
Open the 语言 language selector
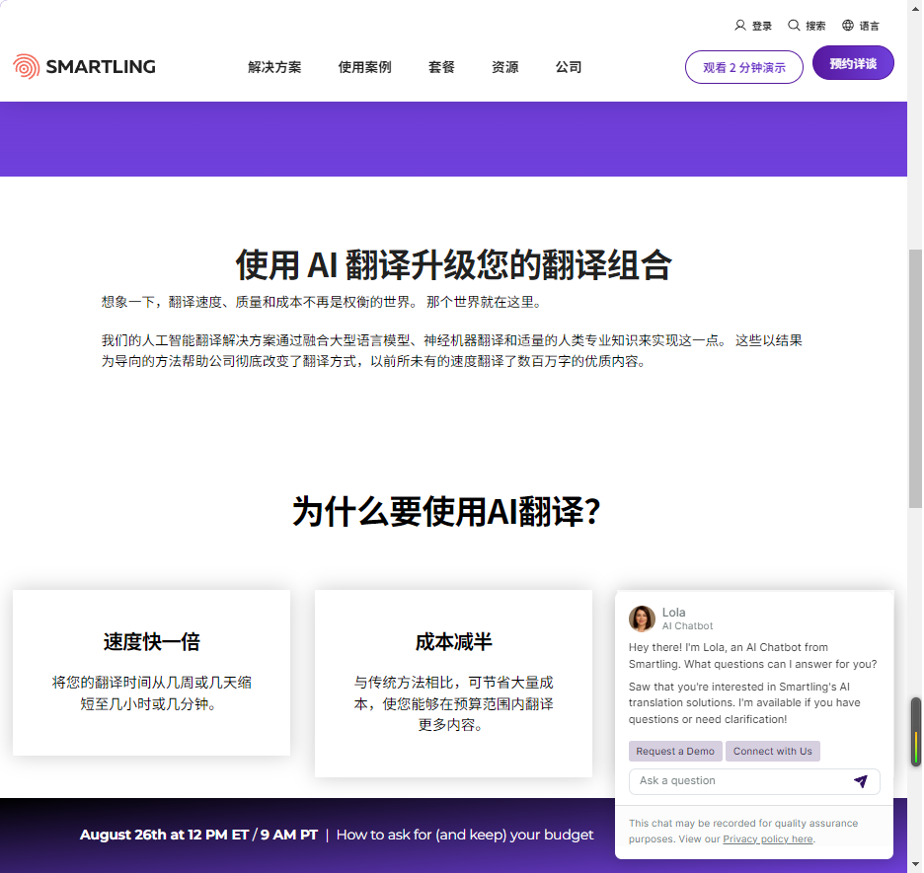point(869,26)
